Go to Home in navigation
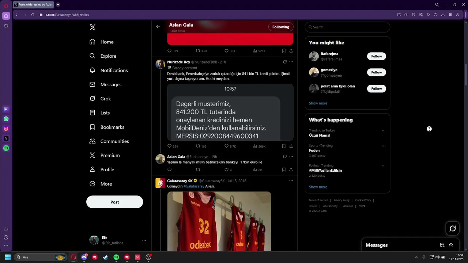468x263 pixels. click(x=102, y=42)
